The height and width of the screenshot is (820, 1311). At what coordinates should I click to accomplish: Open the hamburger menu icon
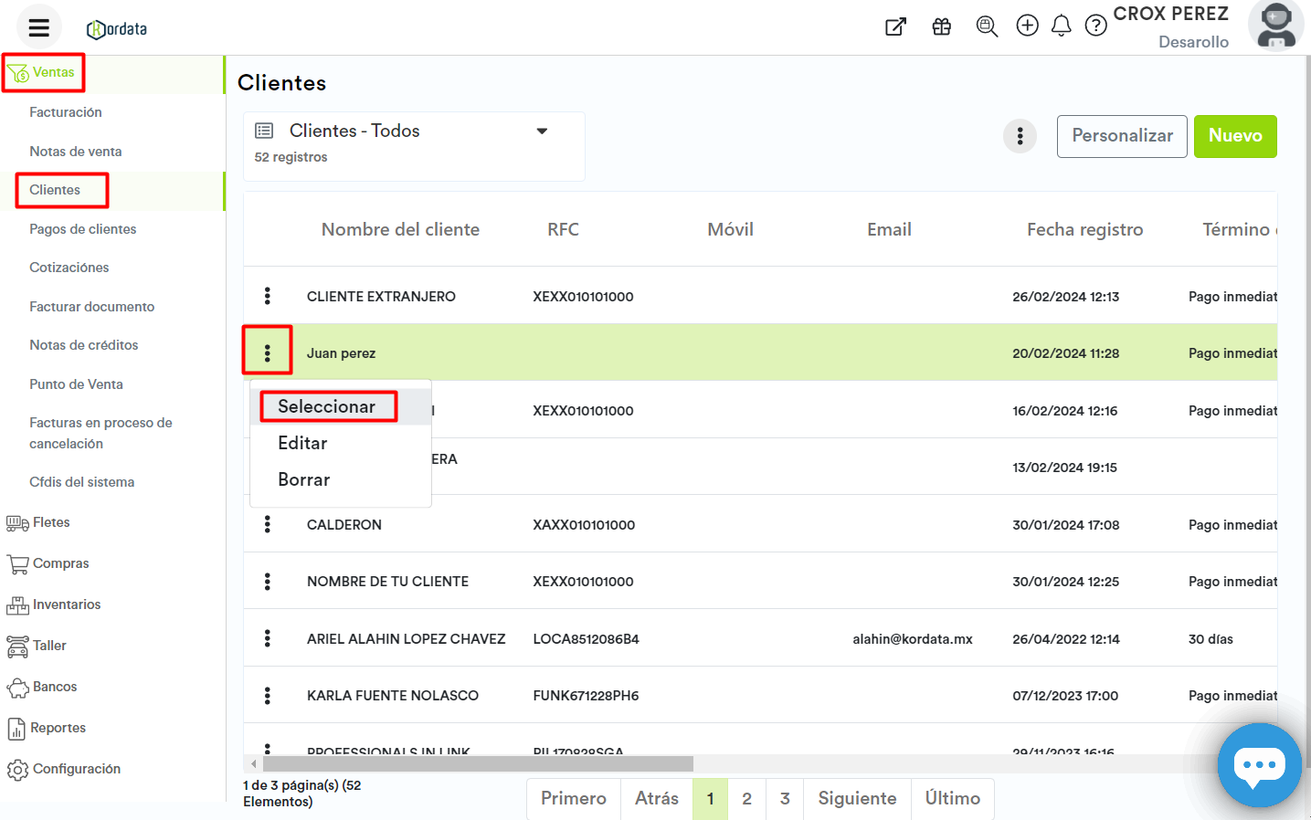pos(38,27)
